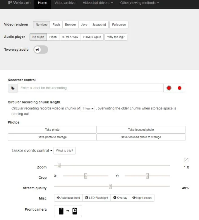Screen dimensions: 199x220
Task: Toggle the LED Flashlight
Action: click(x=97, y=198)
